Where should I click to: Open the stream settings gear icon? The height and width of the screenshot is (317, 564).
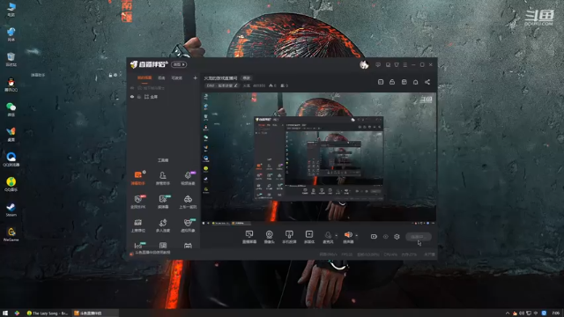[x=397, y=237]
